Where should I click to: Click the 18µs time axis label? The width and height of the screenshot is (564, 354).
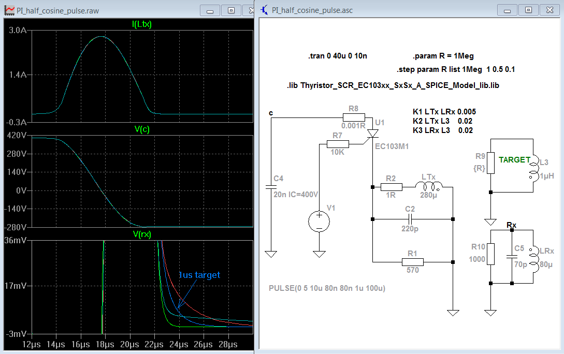click(105, 344)
